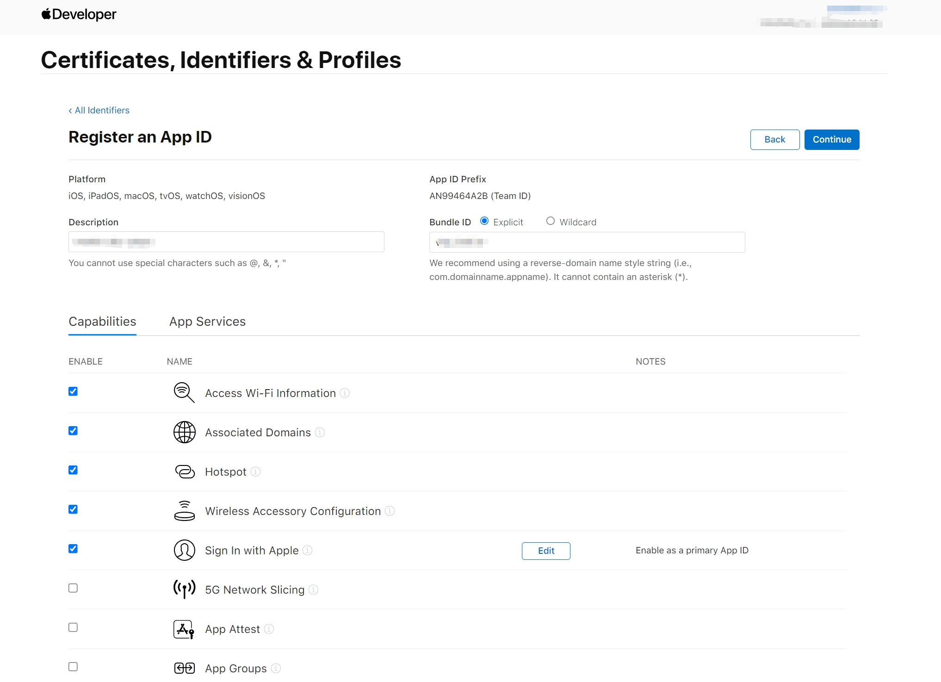Open info for Wireless Accessory Configuration
This screenshot has width=941, height=682.
[x=390, y=511]
